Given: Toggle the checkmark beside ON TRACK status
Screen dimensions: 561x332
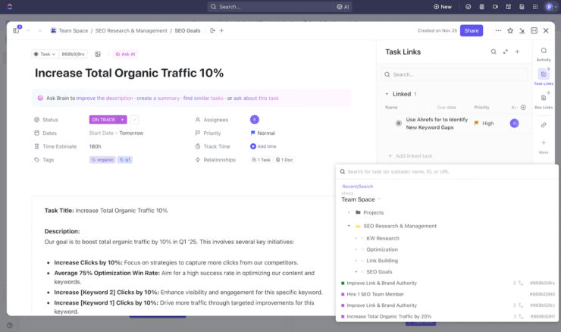Looking at the screenshot, I should [x=134, y=120].
